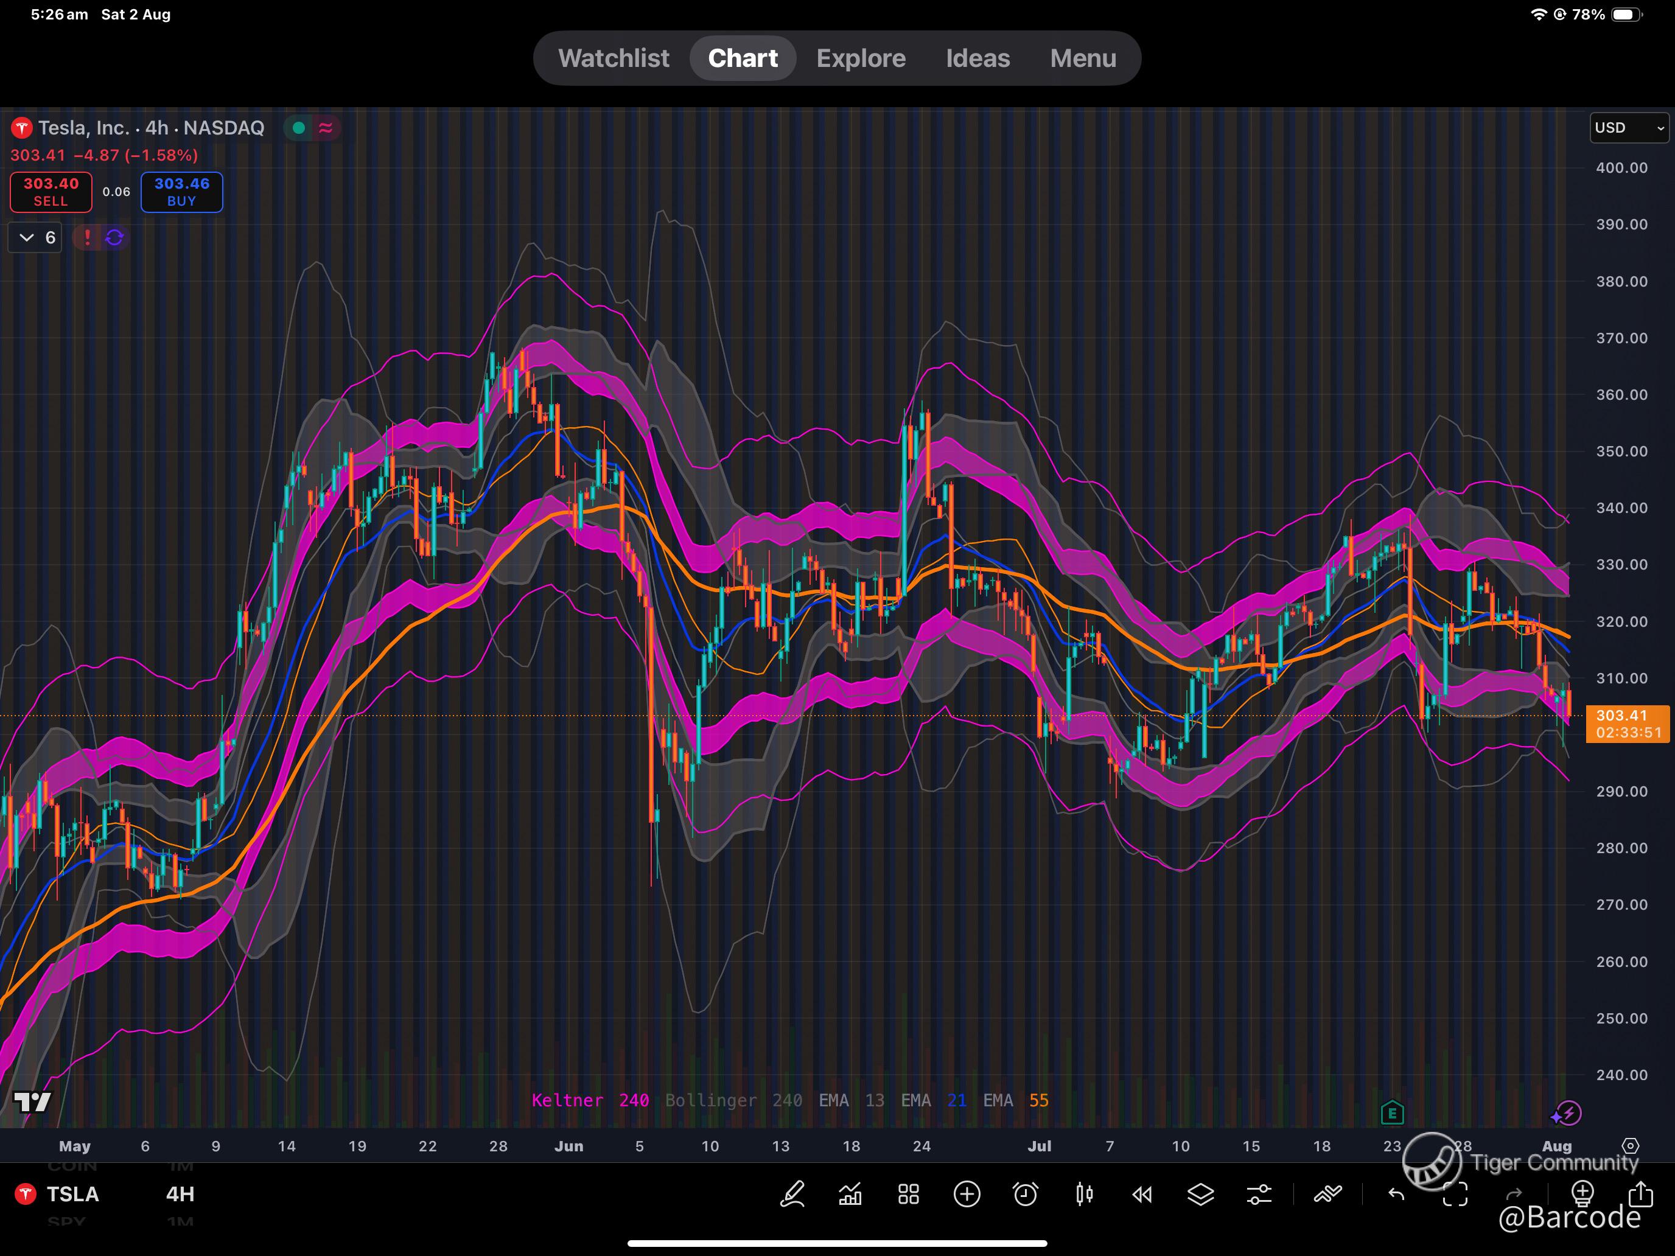Tap the share export icon
Screen dimensions: 1675x1256
pos(1640,1195)
